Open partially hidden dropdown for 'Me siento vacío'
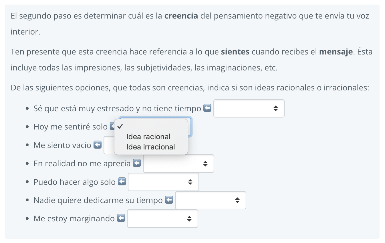Image resolution: width=385 pixels, height=243 pixels. tap(109, 145)
